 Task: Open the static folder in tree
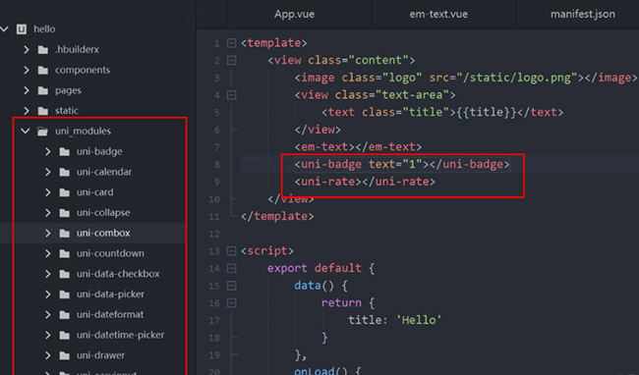coord(67,111)
